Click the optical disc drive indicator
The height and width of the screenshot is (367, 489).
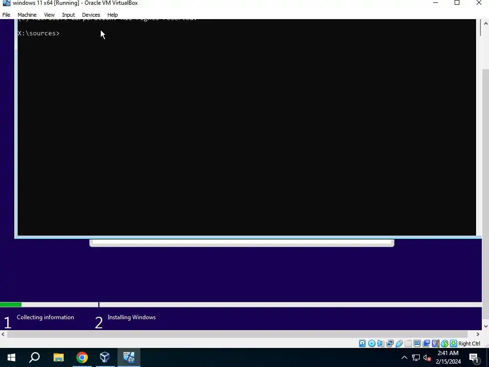(x=372, y=343)
